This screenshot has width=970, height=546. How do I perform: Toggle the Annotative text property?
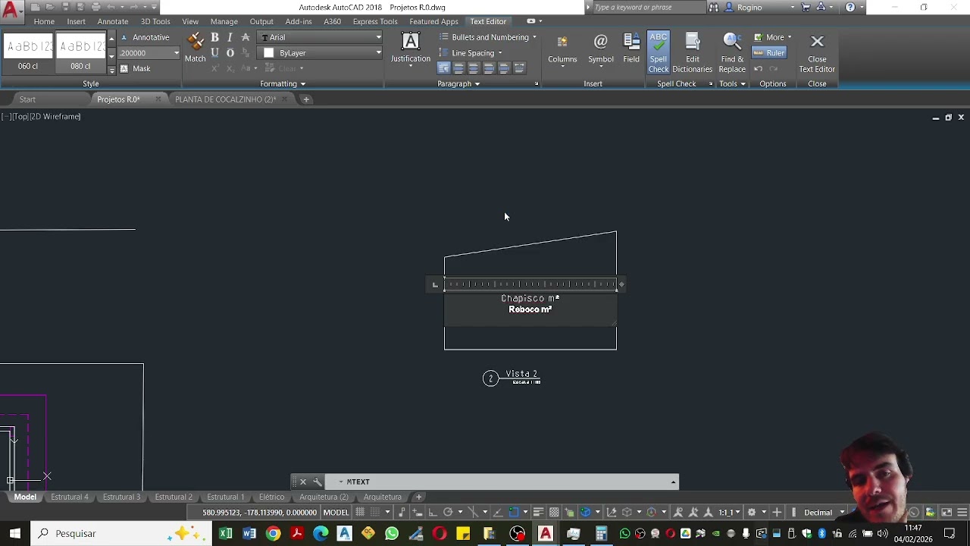tap(145, 37)
